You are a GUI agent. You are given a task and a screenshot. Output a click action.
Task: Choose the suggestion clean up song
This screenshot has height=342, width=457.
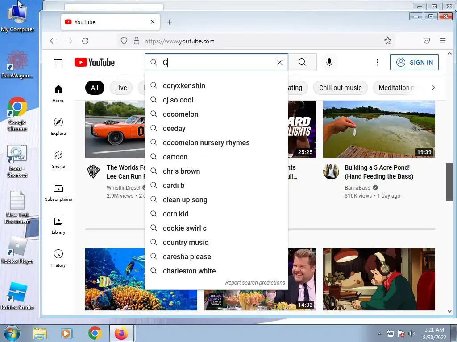[x=216, y=200]
